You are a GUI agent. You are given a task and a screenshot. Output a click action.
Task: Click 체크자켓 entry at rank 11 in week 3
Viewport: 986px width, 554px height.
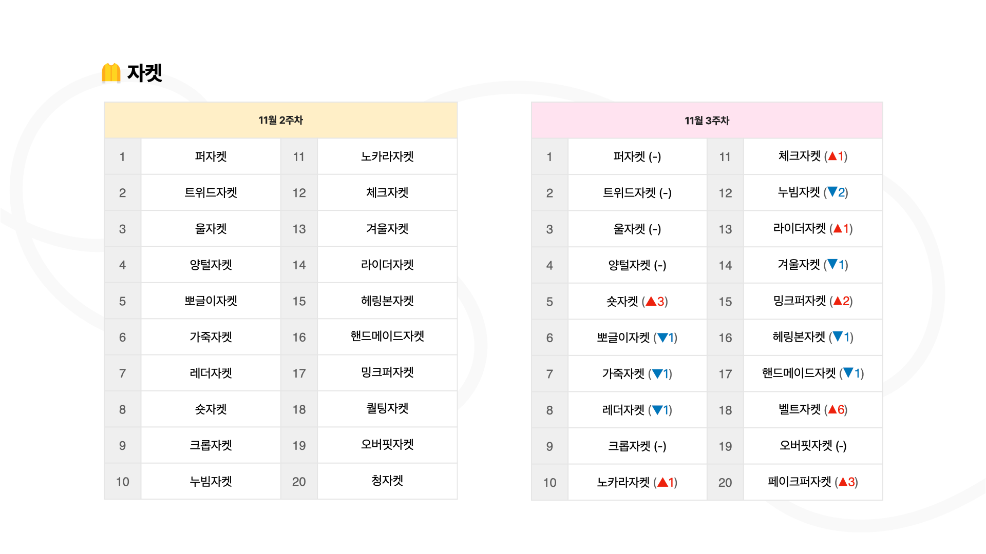pyautogui.click(x=813, y=156)
